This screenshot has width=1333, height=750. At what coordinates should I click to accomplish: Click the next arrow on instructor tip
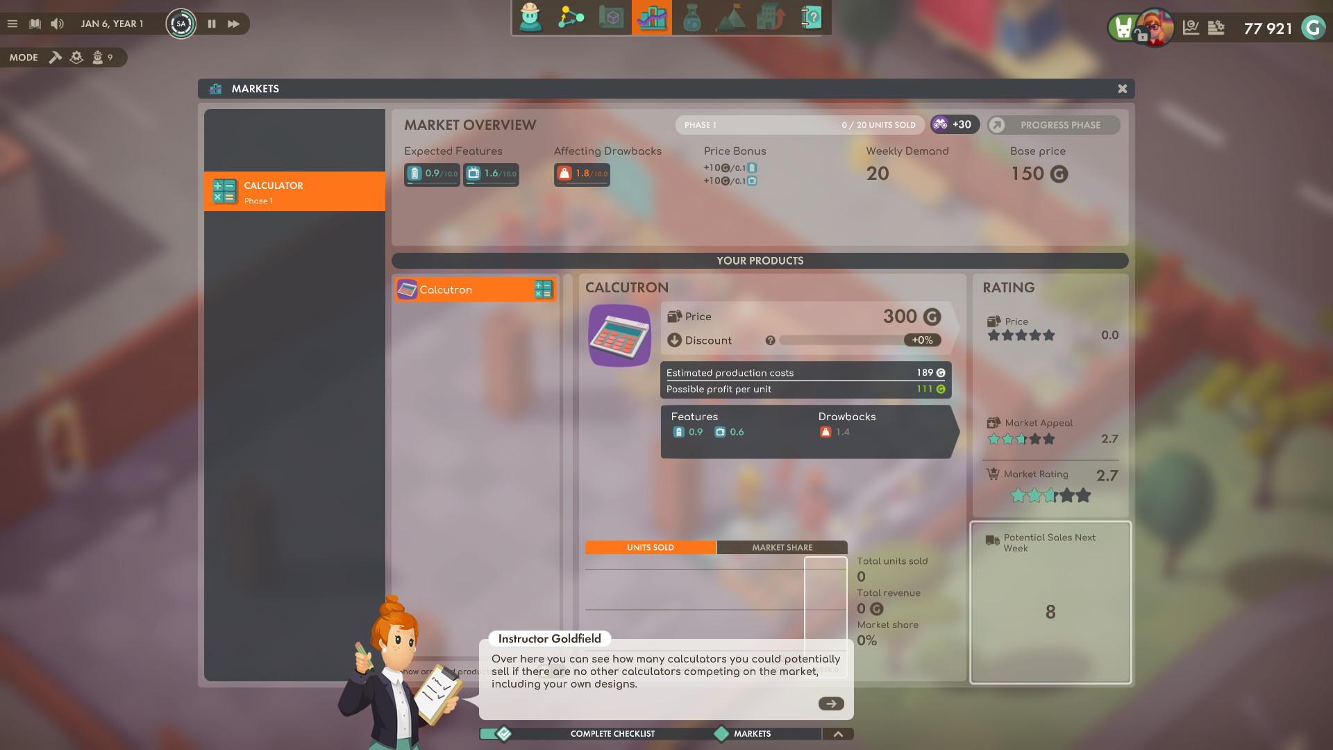point(831,703)
